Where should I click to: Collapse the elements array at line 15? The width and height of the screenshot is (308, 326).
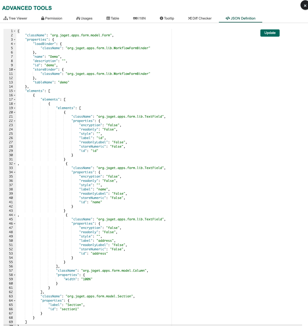click(x=14, y=91)
